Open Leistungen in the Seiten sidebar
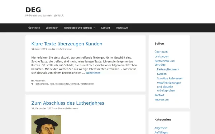Viewport: 215px width, 134px height. pyautogui.click(x=162, y=56)
